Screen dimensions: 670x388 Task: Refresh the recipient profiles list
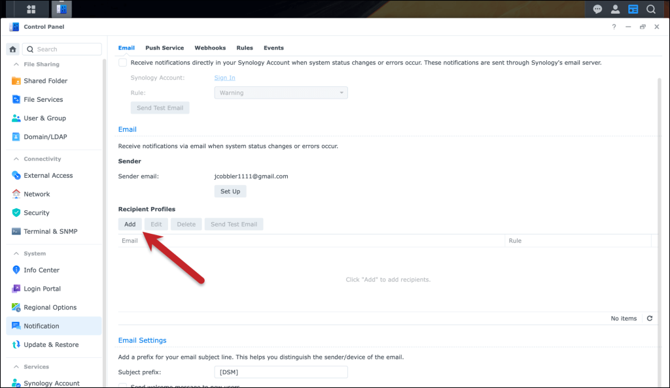649,319
